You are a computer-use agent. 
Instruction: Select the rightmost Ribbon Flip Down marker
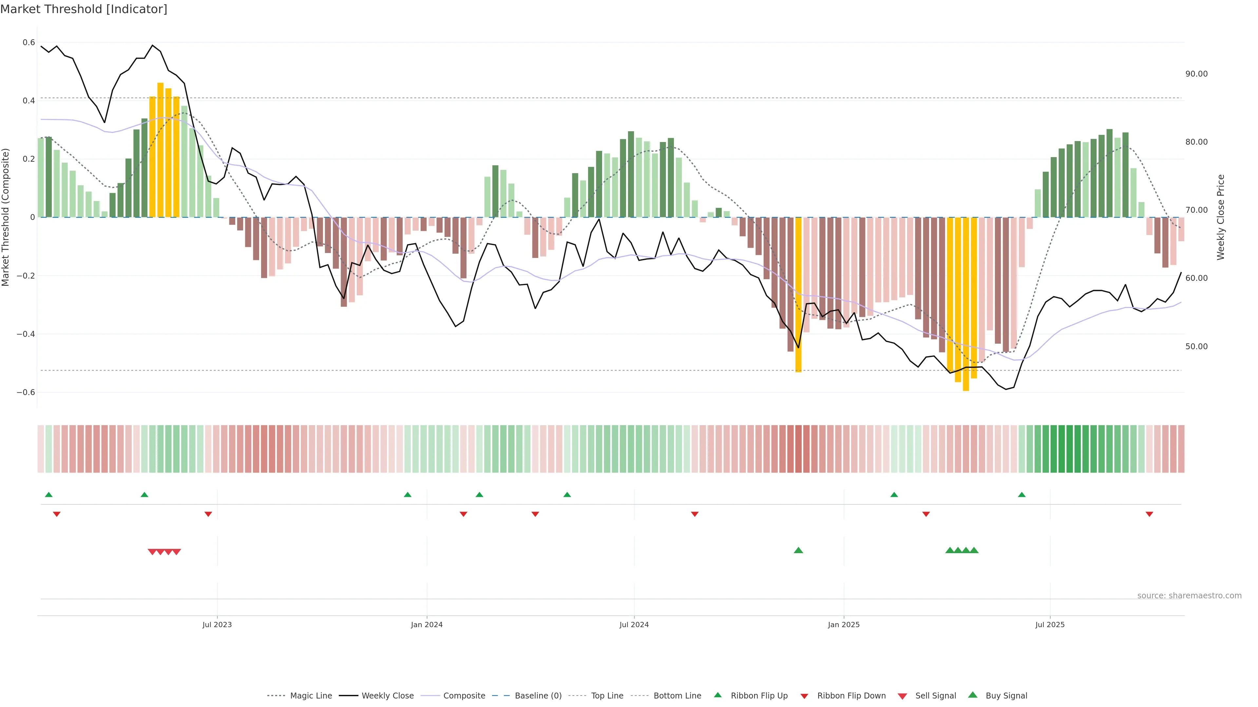[x=1149, y=514]
